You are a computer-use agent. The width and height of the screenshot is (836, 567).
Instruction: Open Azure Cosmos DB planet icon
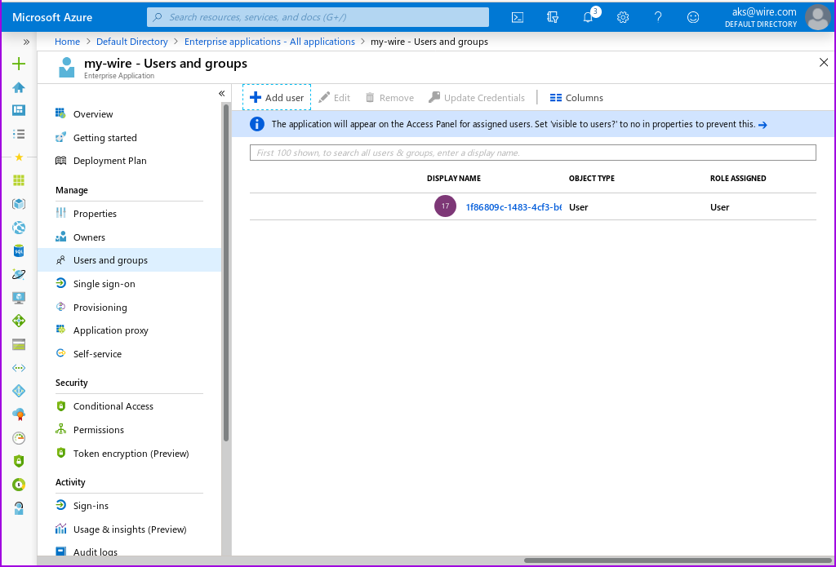coord(19,274)
